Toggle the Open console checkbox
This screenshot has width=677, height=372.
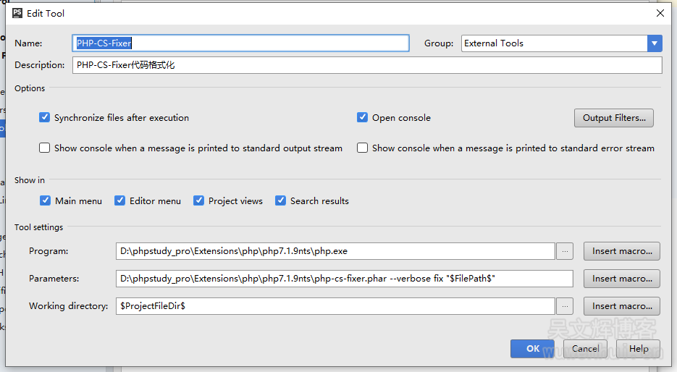click(363, 117)
